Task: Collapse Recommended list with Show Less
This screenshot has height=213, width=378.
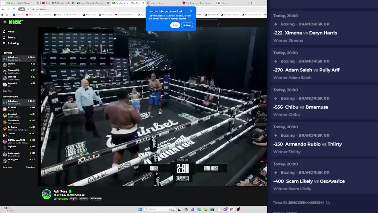Action: 30,167
